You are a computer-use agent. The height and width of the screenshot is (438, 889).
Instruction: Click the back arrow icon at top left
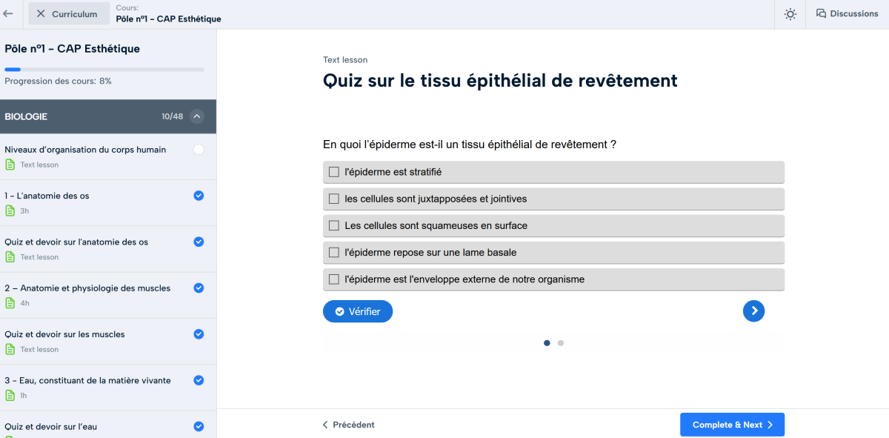[8, 13]
